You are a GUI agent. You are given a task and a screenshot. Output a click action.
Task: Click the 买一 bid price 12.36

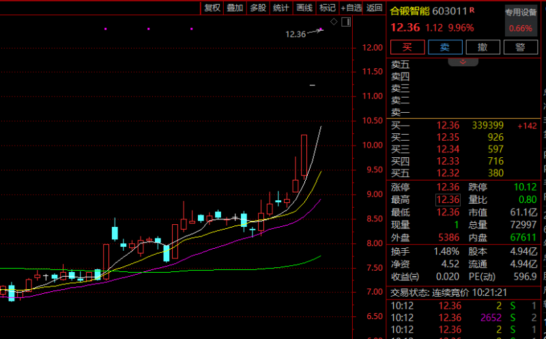pyautogui.click(x=448, y=125)
